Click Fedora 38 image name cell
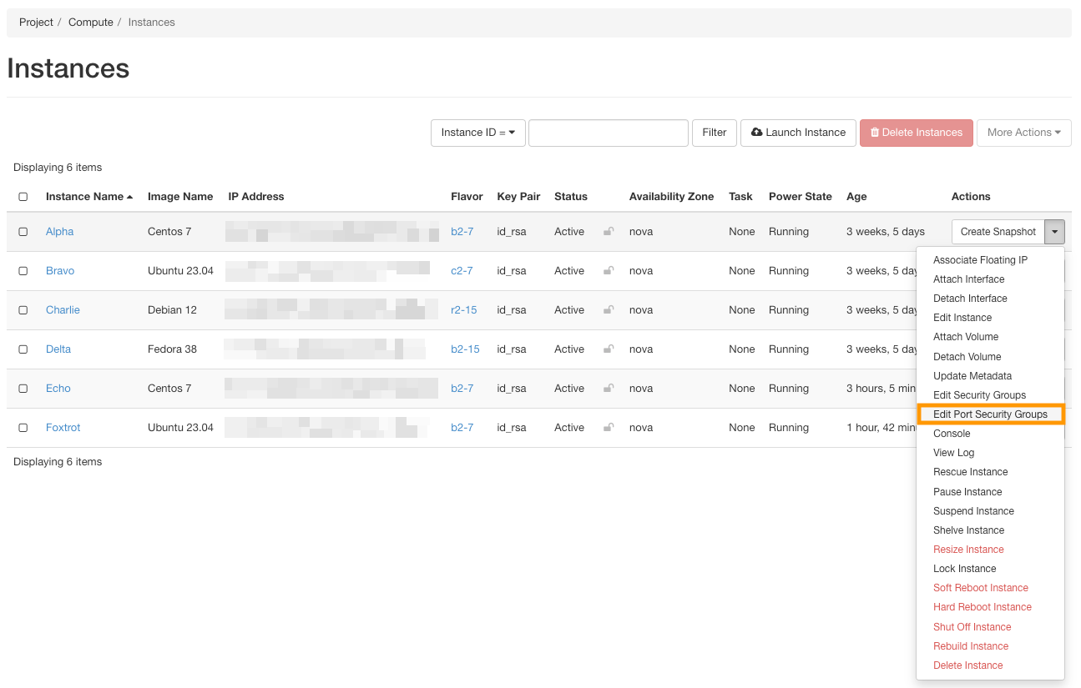Image resolution: width=1081 pixels, height=688 pixels. click(173, 349)
